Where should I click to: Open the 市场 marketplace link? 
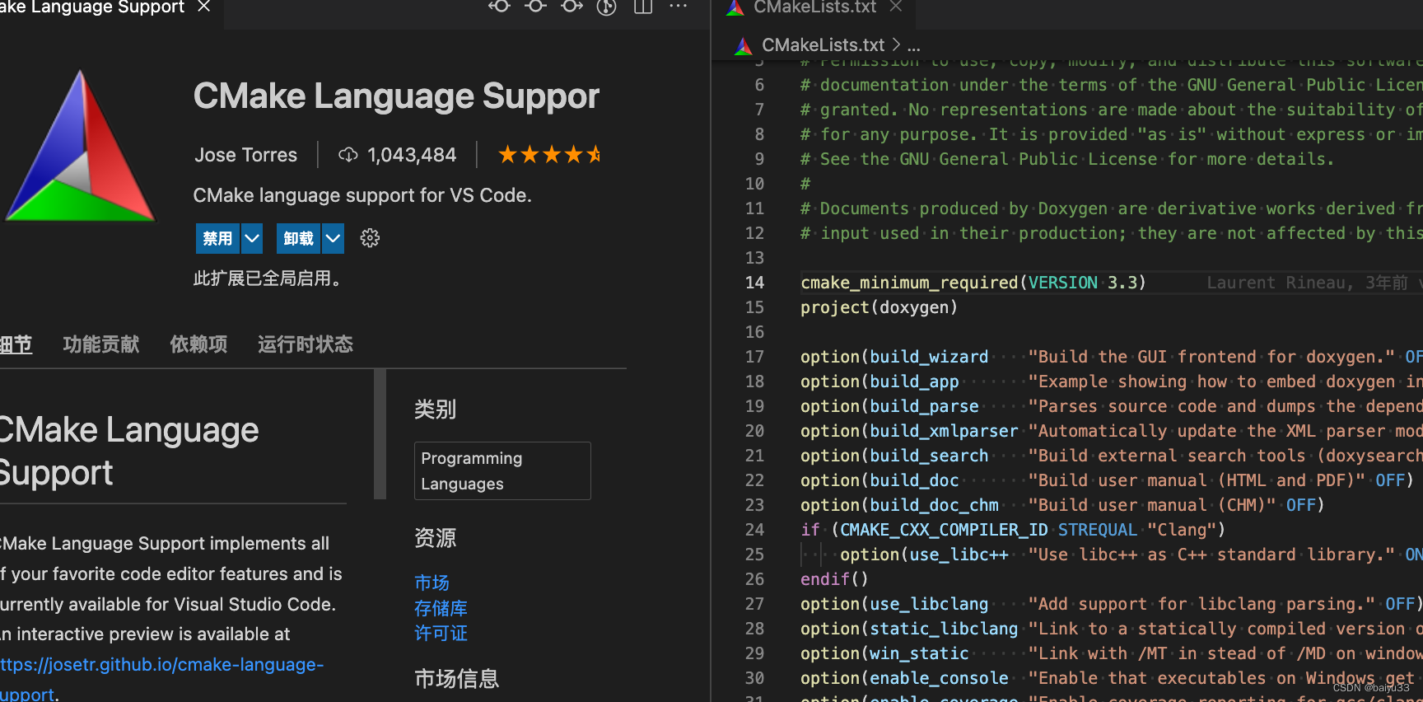tap(432, 583)
